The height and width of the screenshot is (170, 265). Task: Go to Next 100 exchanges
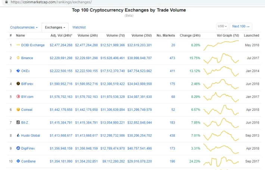(241, 26)
